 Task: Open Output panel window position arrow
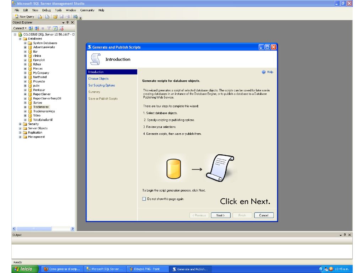click(x=341, y=235)
